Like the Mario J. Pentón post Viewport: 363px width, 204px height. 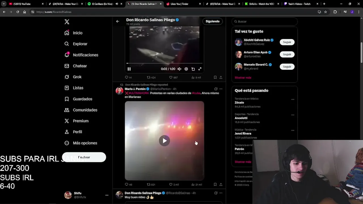pyautogui.click(x=171, y=184)
